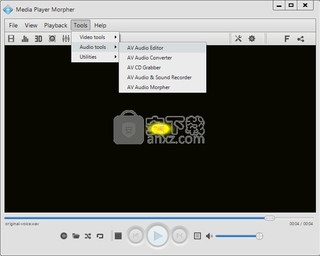Expand the Utilities submenu
The image size is (320, 256).
95,57
